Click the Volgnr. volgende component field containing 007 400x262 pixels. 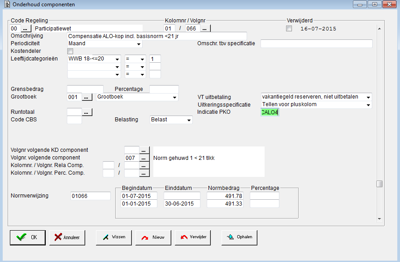pos(132,158)
